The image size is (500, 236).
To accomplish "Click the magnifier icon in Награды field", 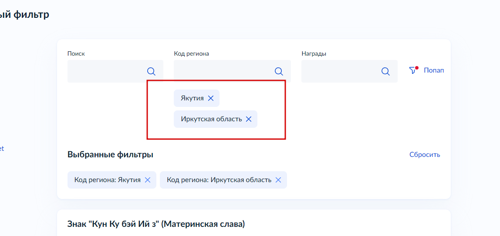I will [x=385, y=71].
